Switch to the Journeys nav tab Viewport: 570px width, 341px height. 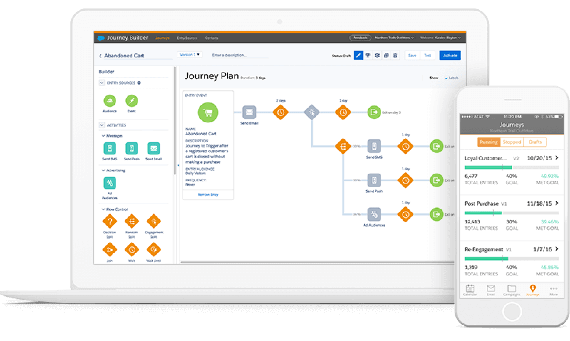coord(162,38)
